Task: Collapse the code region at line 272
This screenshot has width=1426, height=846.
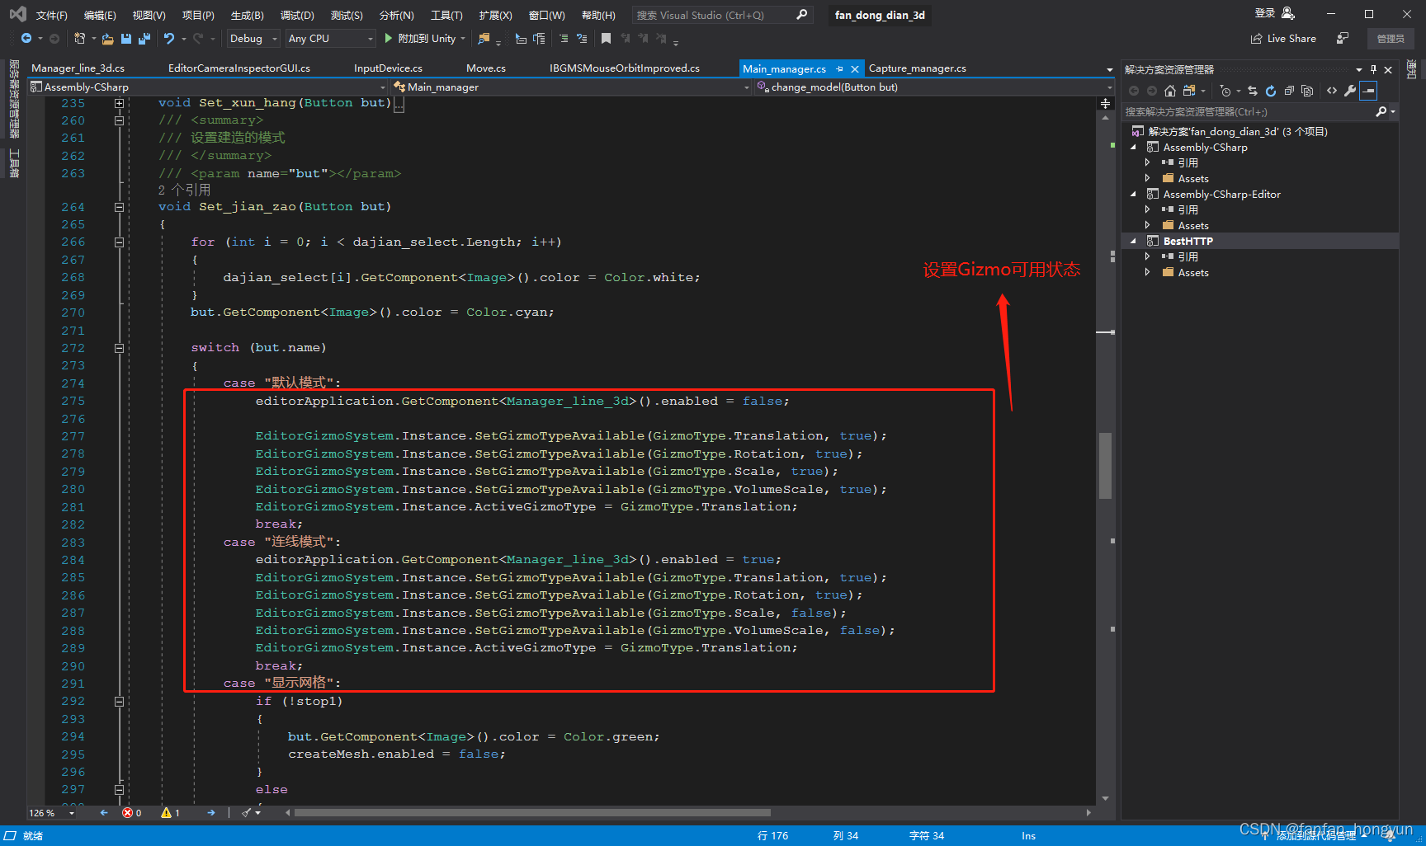Action: [x=119, y=348]
